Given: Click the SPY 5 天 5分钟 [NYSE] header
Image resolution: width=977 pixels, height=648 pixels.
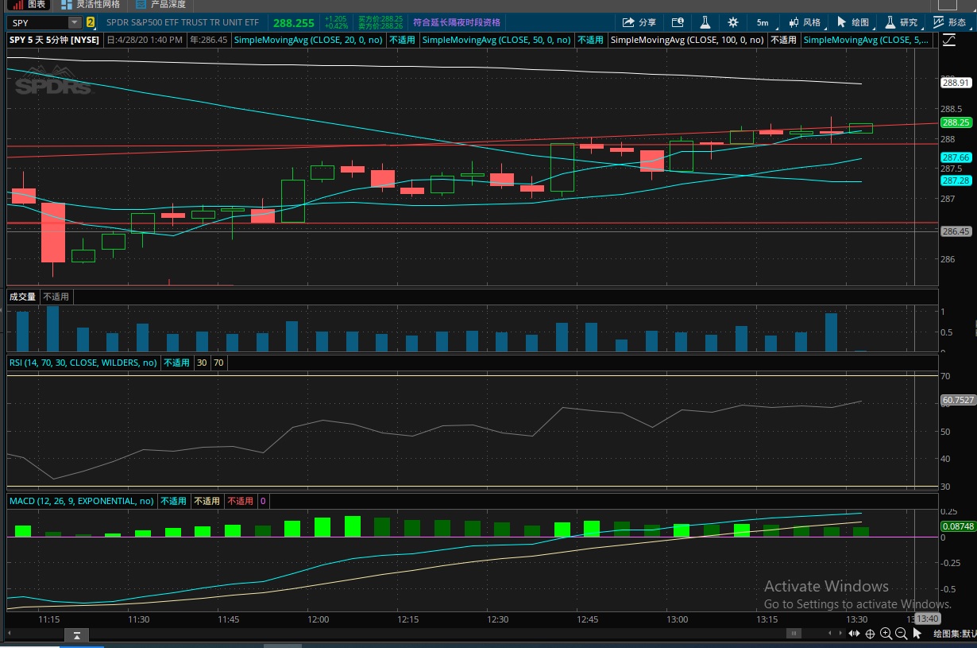Looking at the screenshot, I should (x=54, y=39).
